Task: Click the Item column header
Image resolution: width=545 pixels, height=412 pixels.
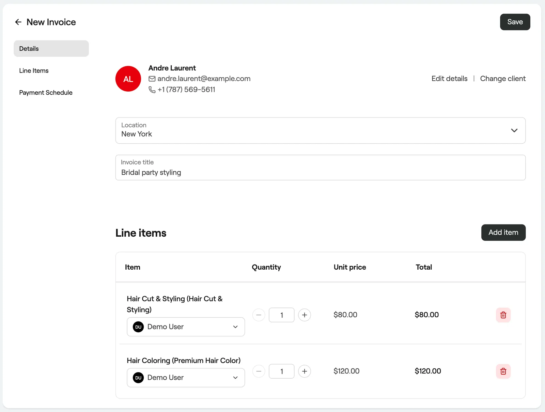Action: click(x=133, y=267)
